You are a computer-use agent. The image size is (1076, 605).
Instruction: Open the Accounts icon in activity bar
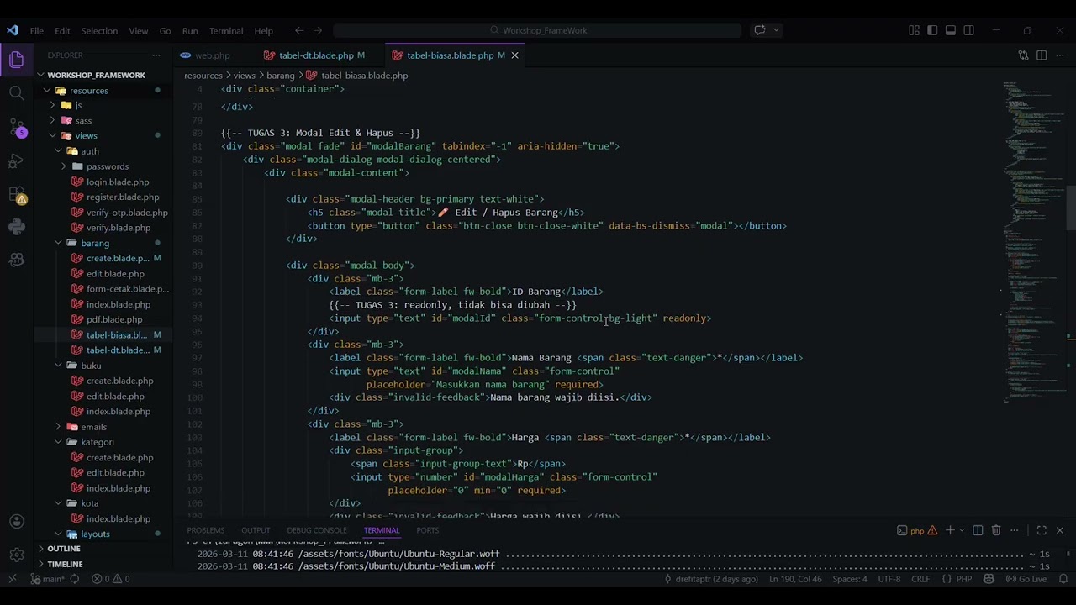tap(16, 522)
